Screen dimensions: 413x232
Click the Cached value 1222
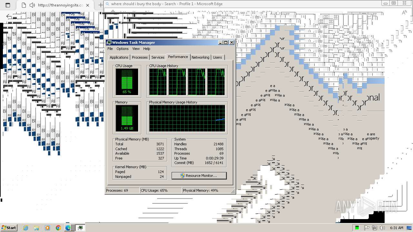[160, 149]
